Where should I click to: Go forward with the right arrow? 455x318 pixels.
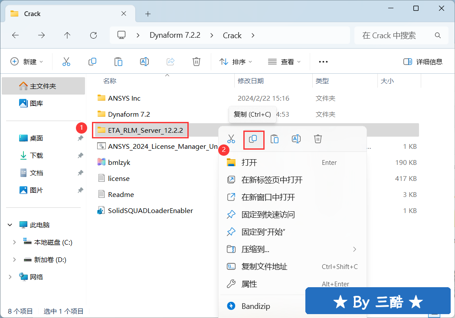[42, 36]
